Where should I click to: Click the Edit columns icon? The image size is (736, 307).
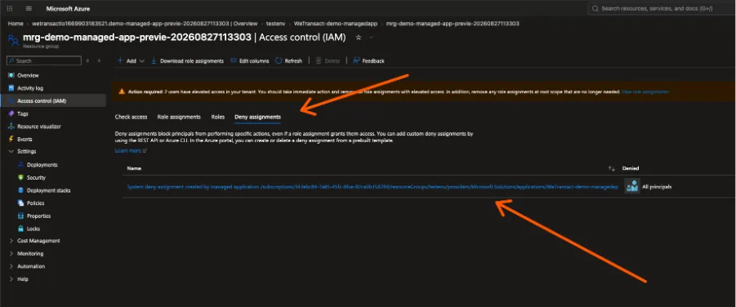tap(234, 61)
